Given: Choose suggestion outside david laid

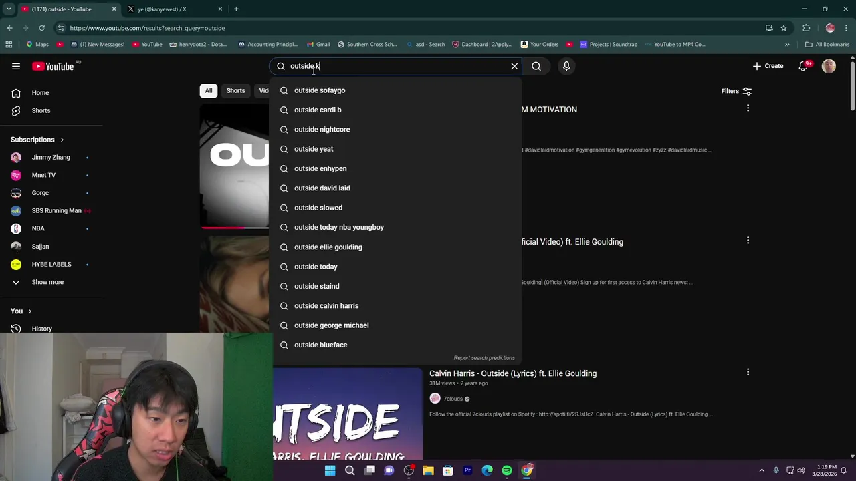Looking at the screenshot, I should point(395,188).
